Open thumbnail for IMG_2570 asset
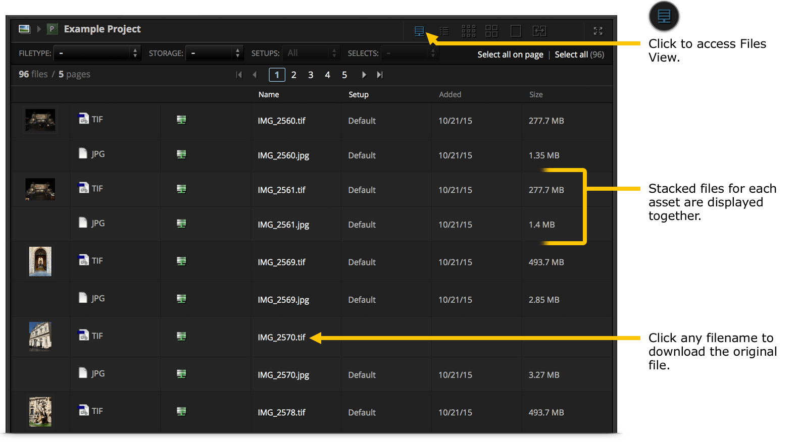 click(x=40, y=337)
